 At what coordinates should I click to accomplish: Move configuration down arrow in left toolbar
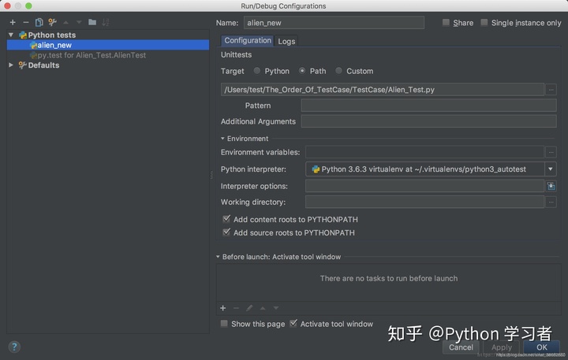coord(79,22)
